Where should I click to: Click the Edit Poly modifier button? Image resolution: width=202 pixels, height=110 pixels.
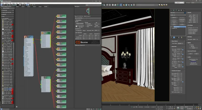174,17
